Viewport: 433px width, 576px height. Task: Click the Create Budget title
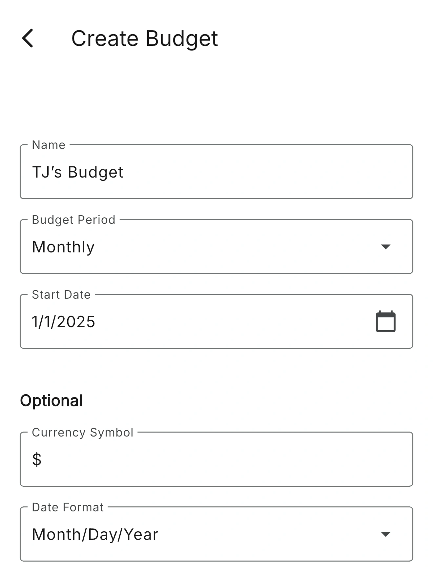(x=145, y=38)
